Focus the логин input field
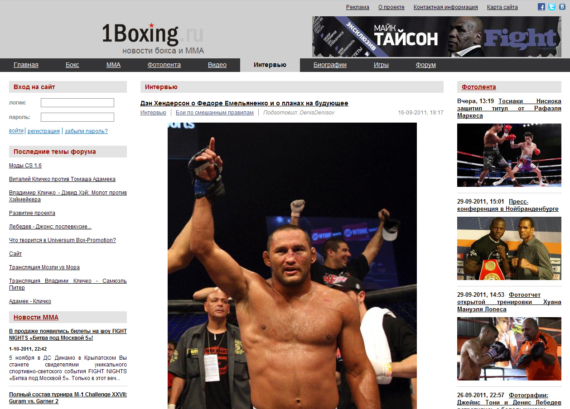Screen dimensions: 570x409 point(77,103)
